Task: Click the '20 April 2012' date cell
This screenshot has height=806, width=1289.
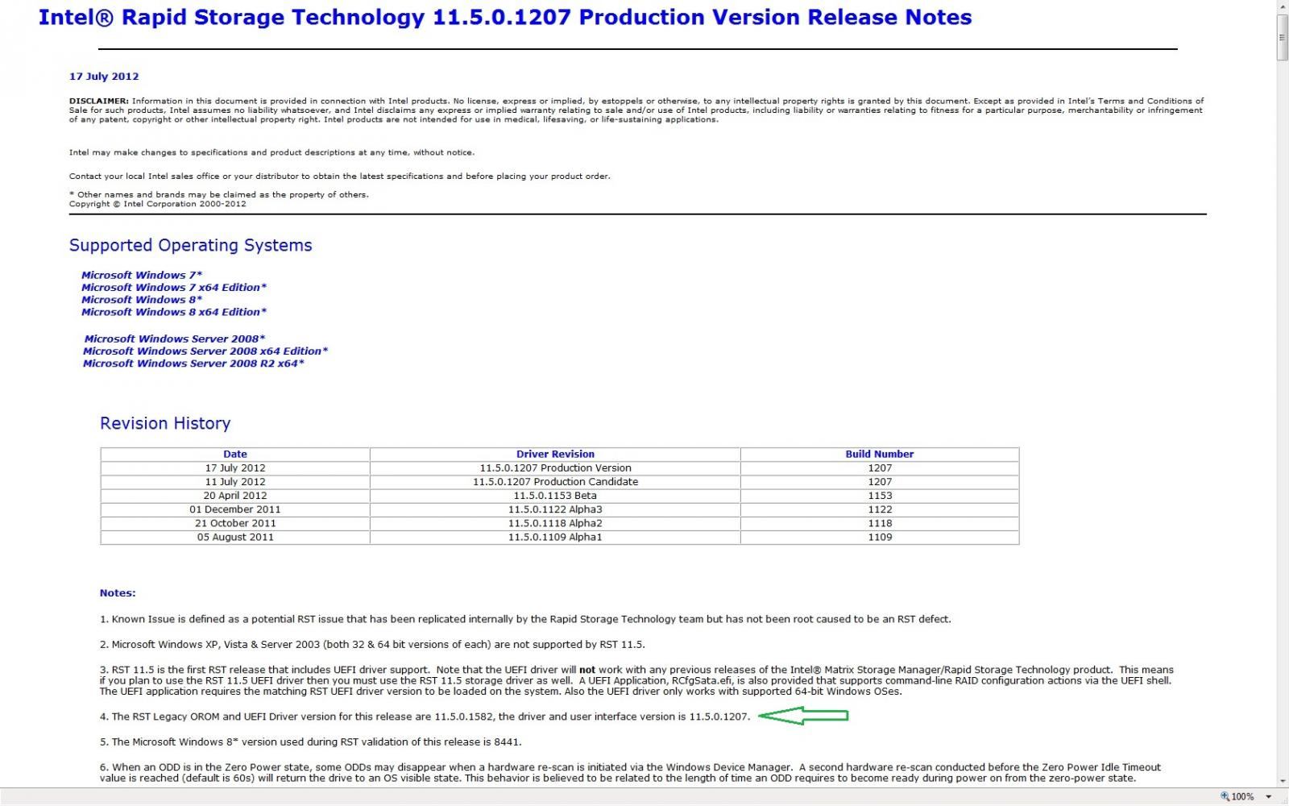Action: coord(235,496)
